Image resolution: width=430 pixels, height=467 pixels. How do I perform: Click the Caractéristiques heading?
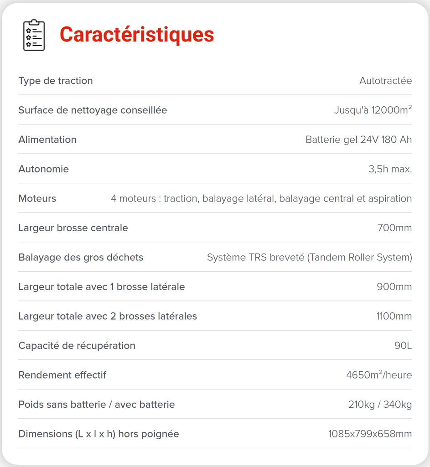pos(137,35)
